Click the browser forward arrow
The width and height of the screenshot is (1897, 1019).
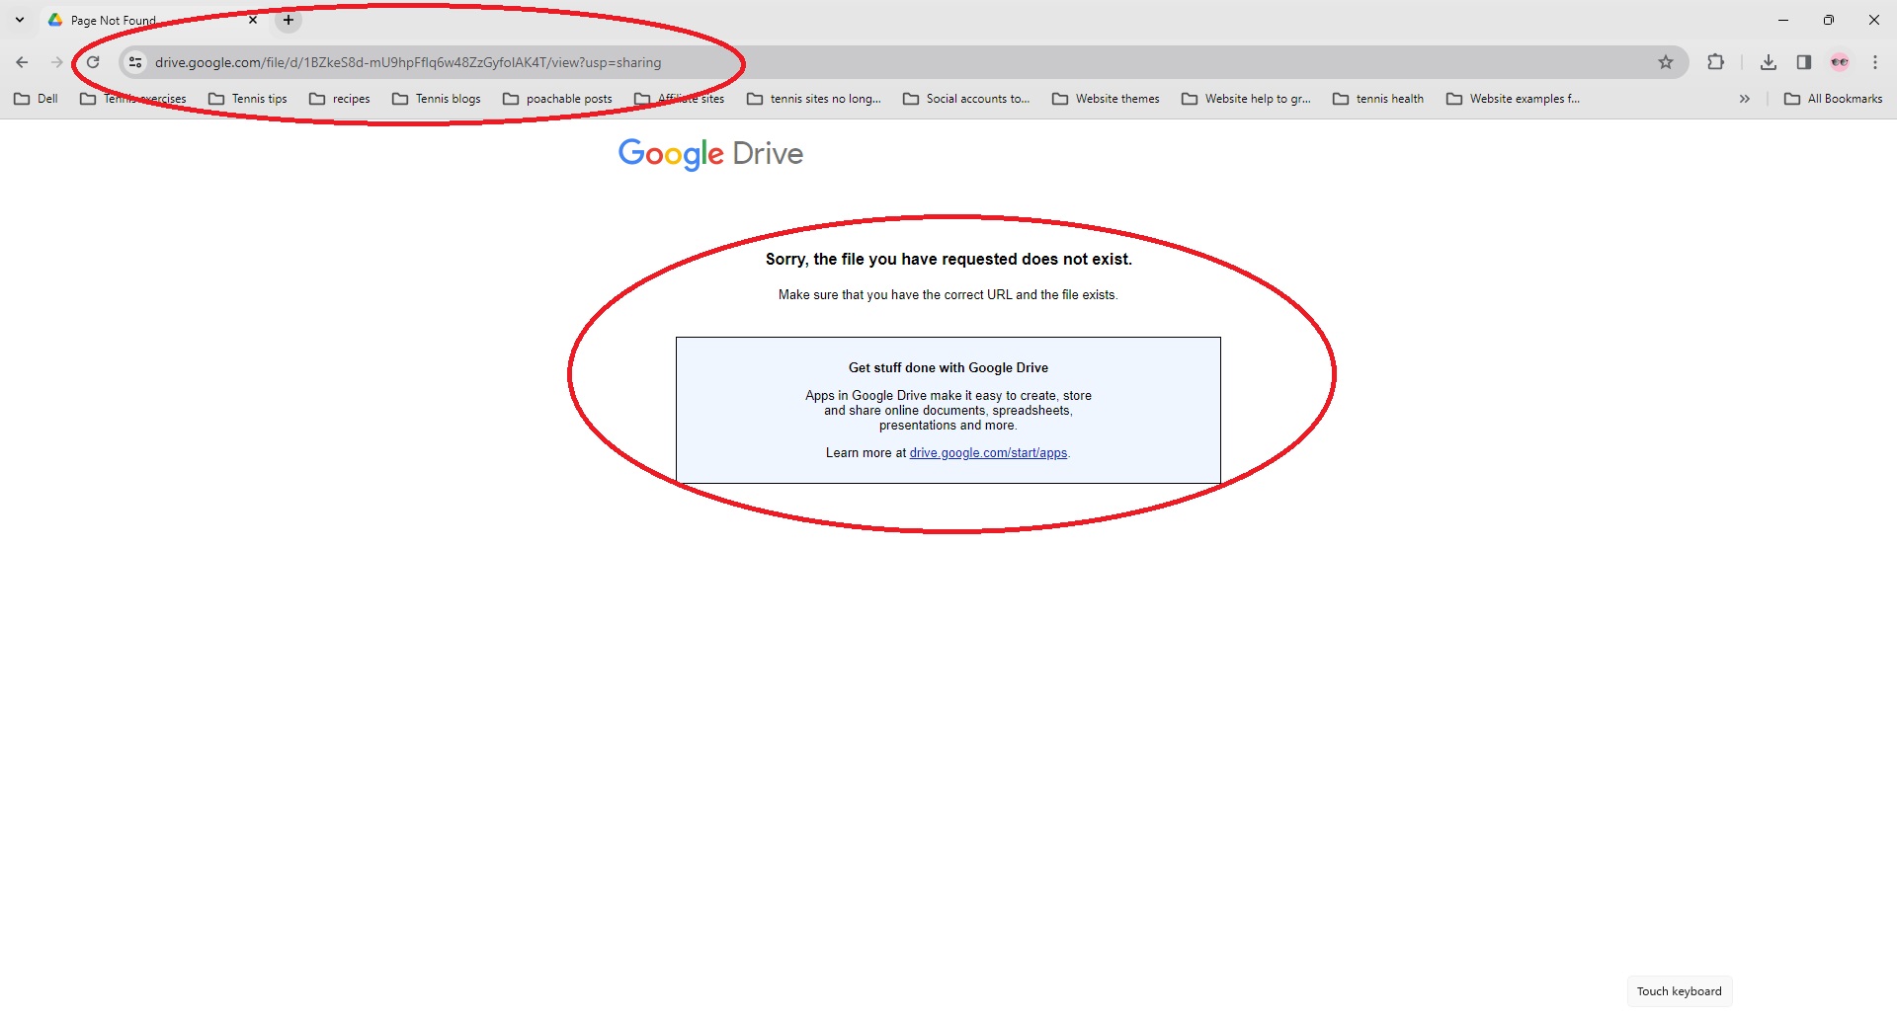point(56,62)
